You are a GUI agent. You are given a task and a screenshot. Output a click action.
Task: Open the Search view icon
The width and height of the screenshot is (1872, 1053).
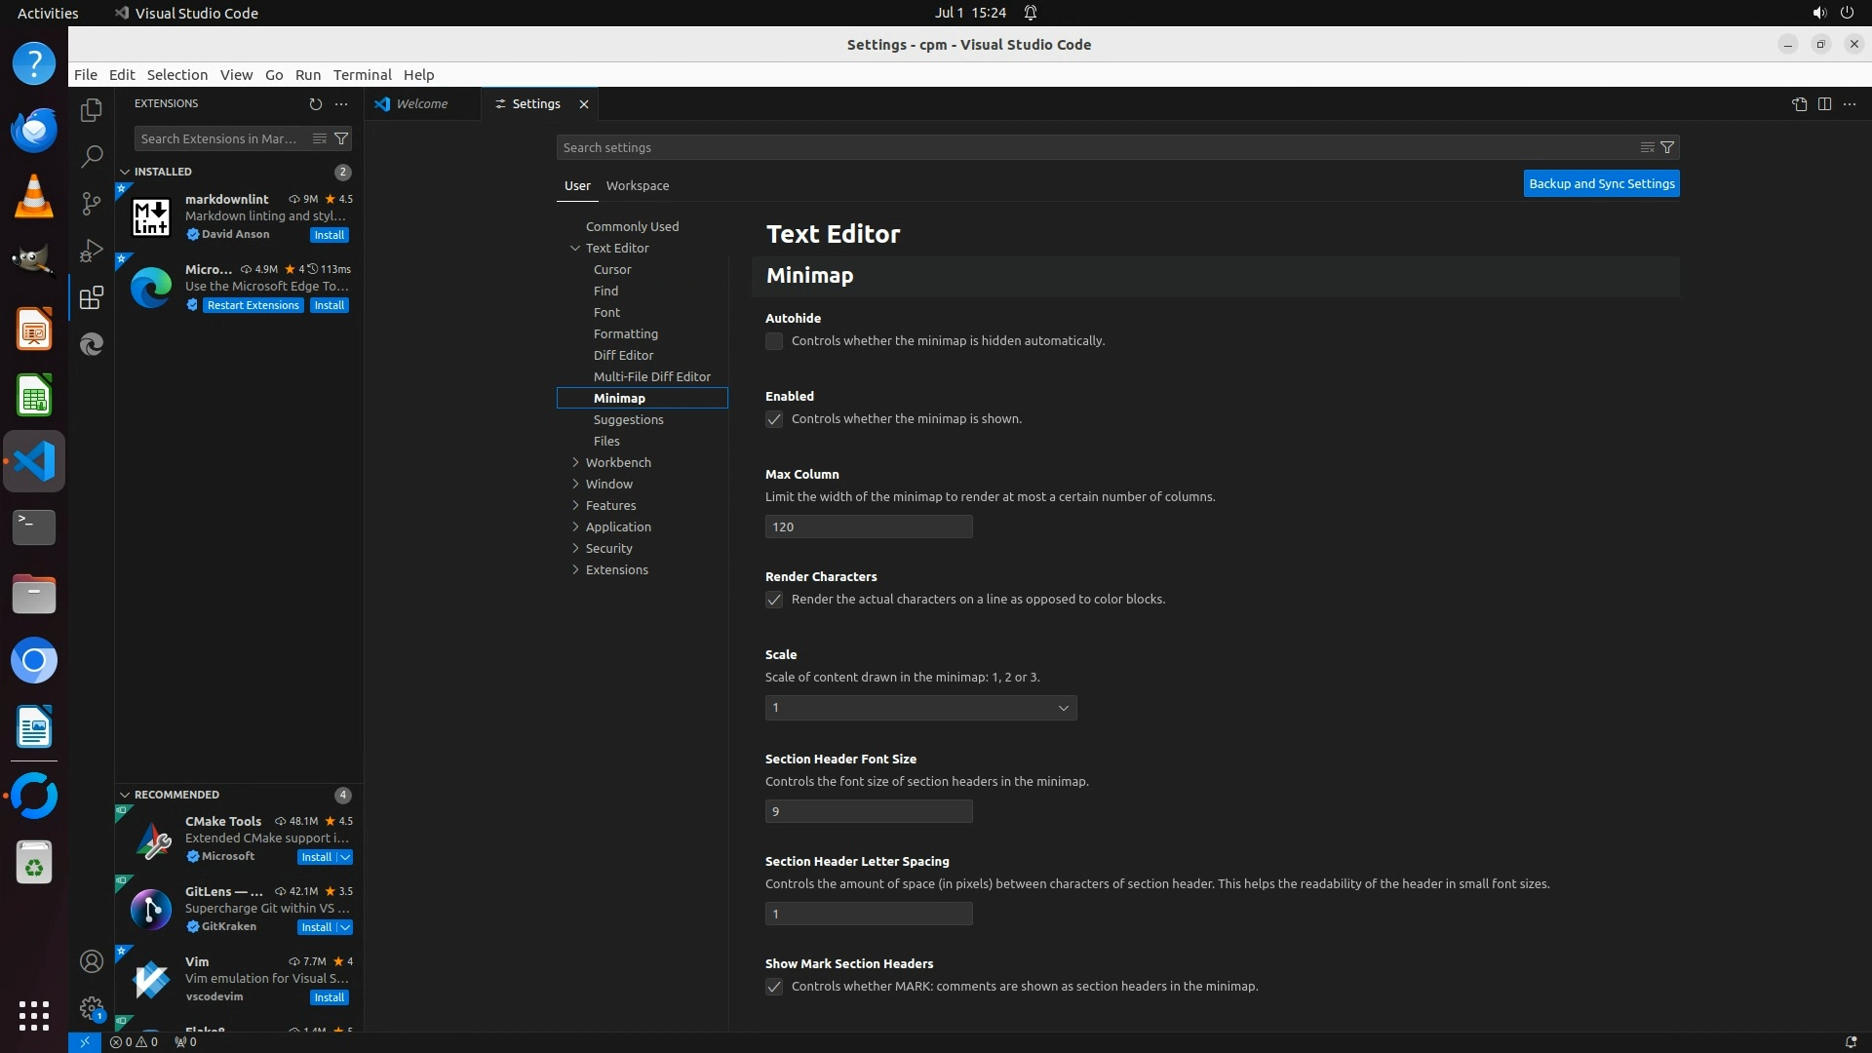92,156
